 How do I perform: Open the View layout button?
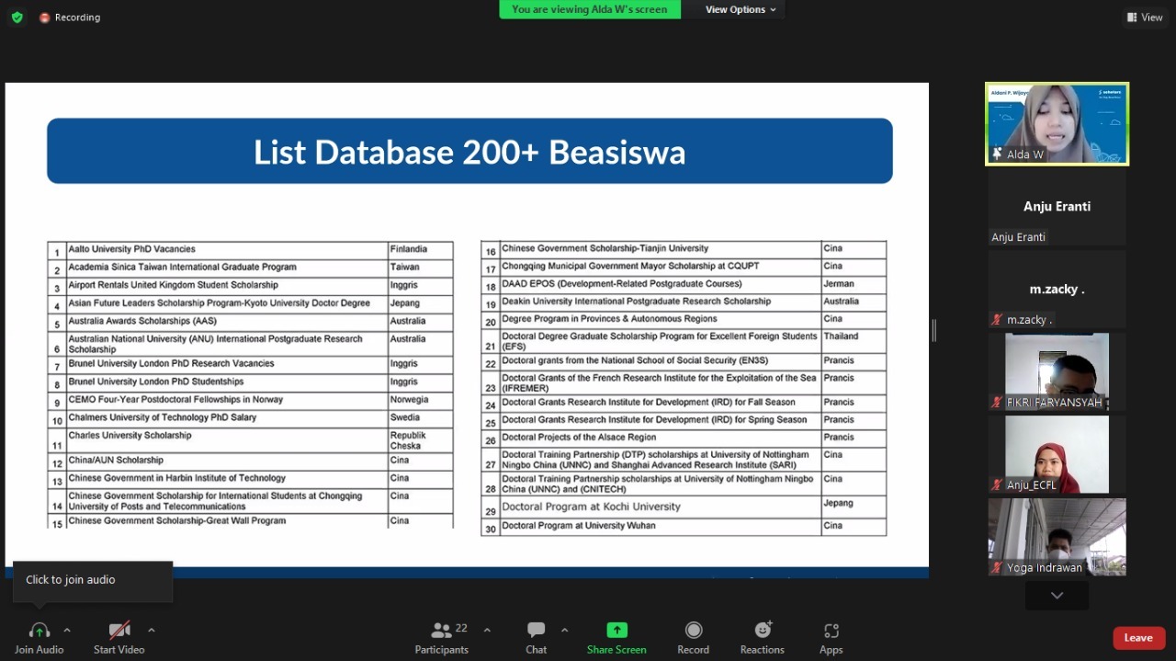[1145, 17]
